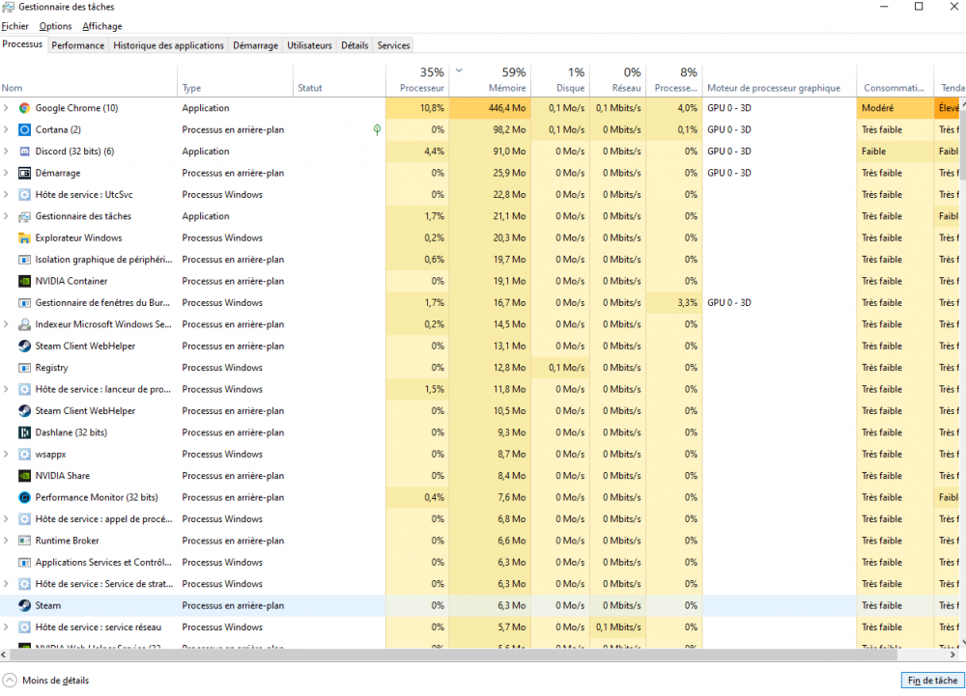The width and height of the screenshot is (966, 696).
Task: Open the Fichier menu
Action: coord(14,26)
